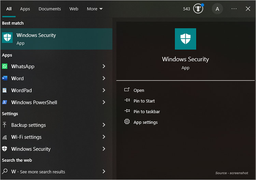Expand Word result chevron
The width and height of the screenshot is (256, 180).
point(104,78)
